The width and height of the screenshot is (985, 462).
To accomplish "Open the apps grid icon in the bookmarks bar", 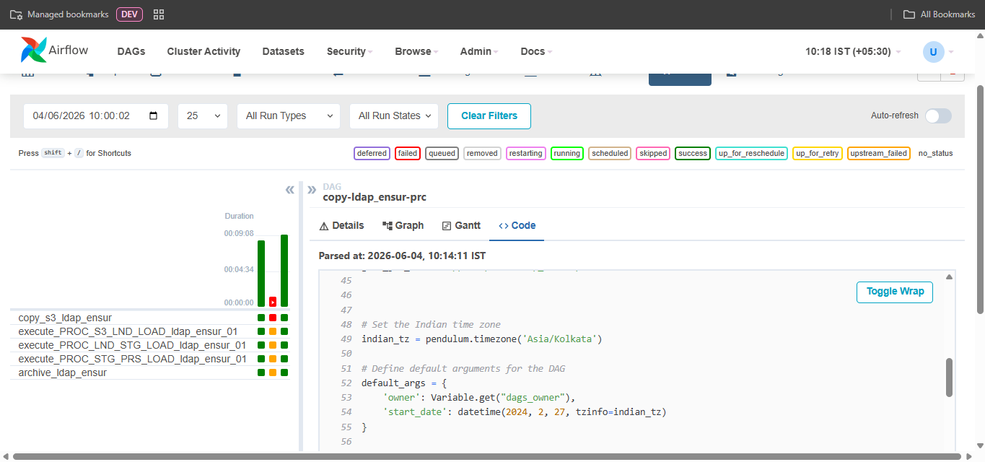I will click(x=159, y=14).
